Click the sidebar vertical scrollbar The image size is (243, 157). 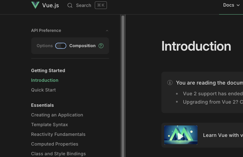[x=123, y=86]
